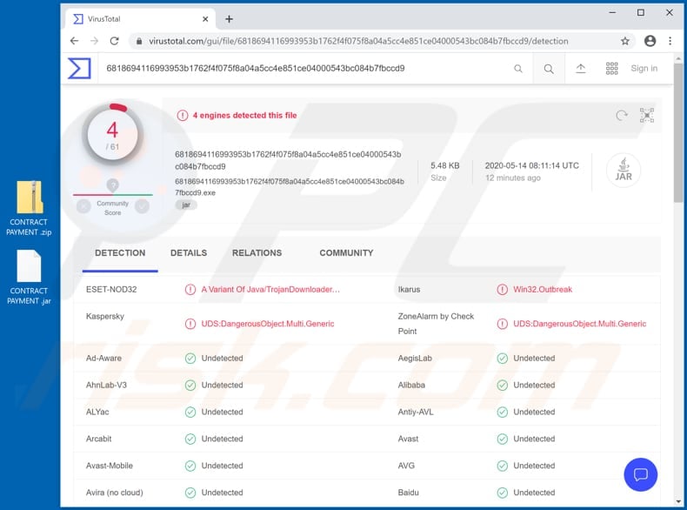
Task: Click the ESET-NOD32 detection warning icon
Action: [x=190, y=290]
